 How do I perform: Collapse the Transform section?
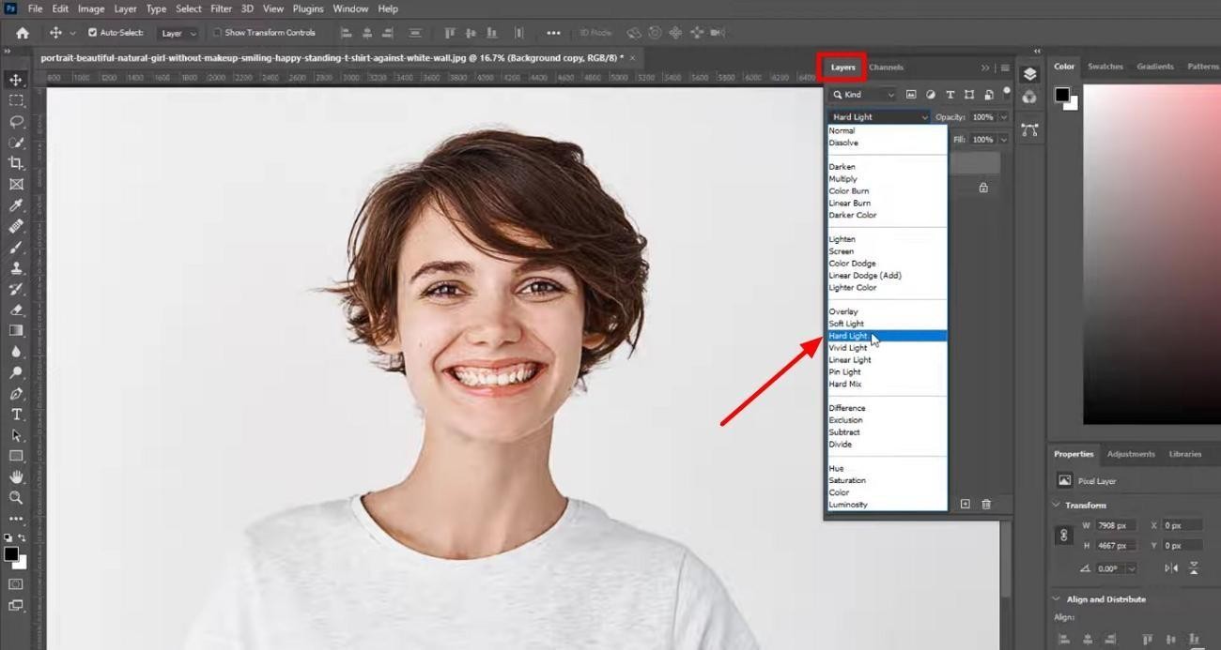[x=1056, y=506]
